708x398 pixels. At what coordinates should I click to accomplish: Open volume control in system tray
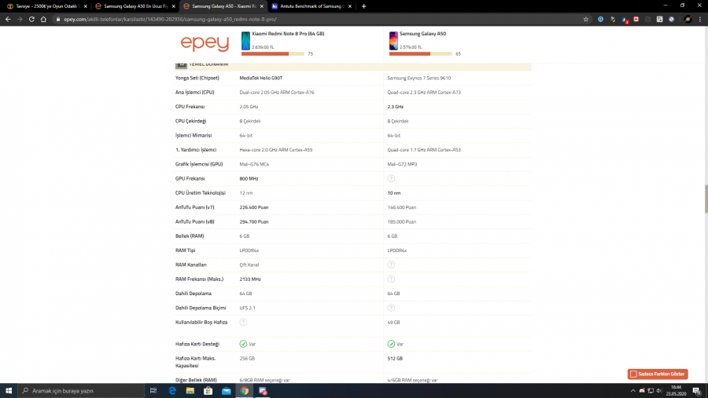click(659, 391)
